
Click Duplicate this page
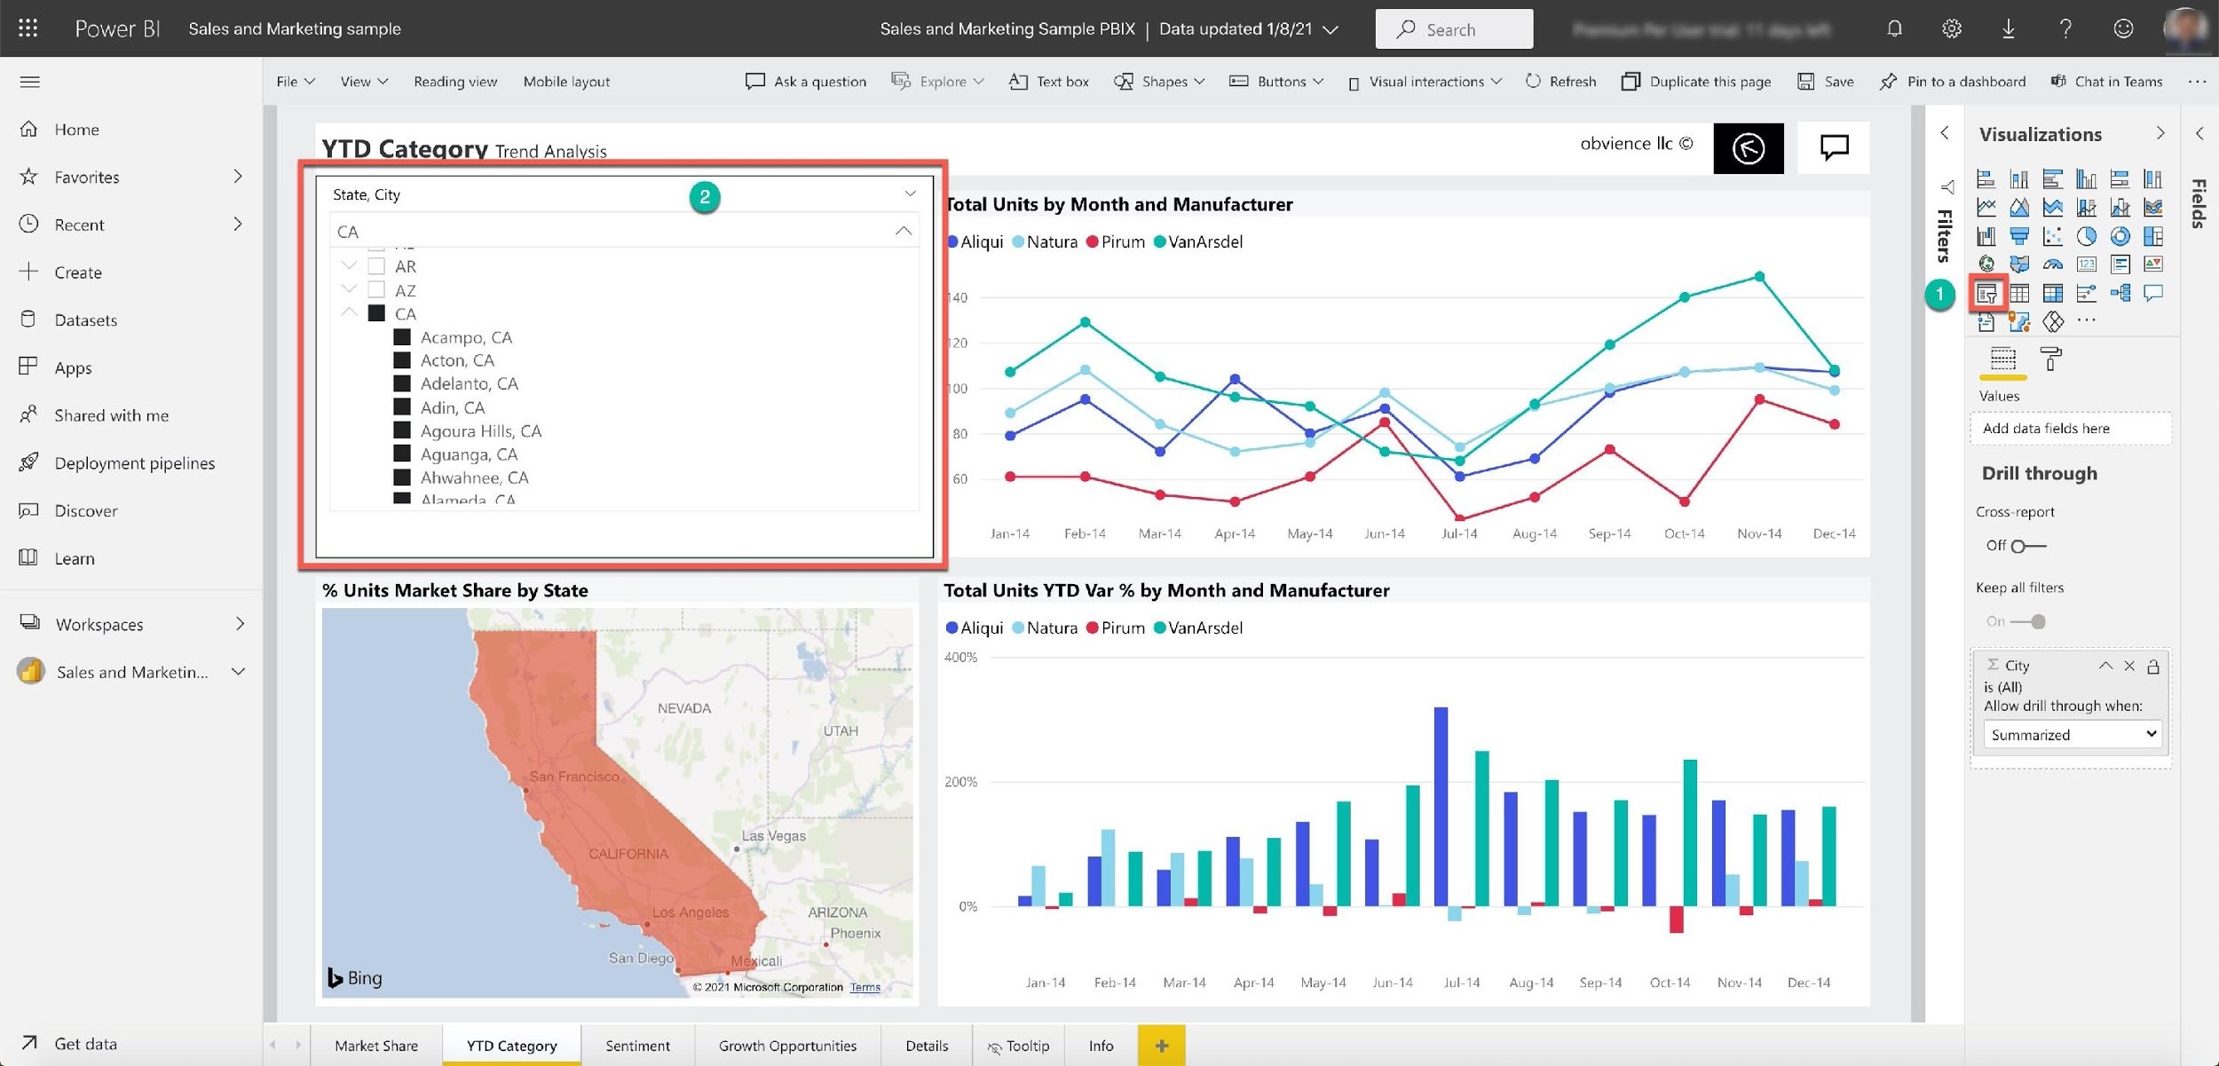(1696, 82)
